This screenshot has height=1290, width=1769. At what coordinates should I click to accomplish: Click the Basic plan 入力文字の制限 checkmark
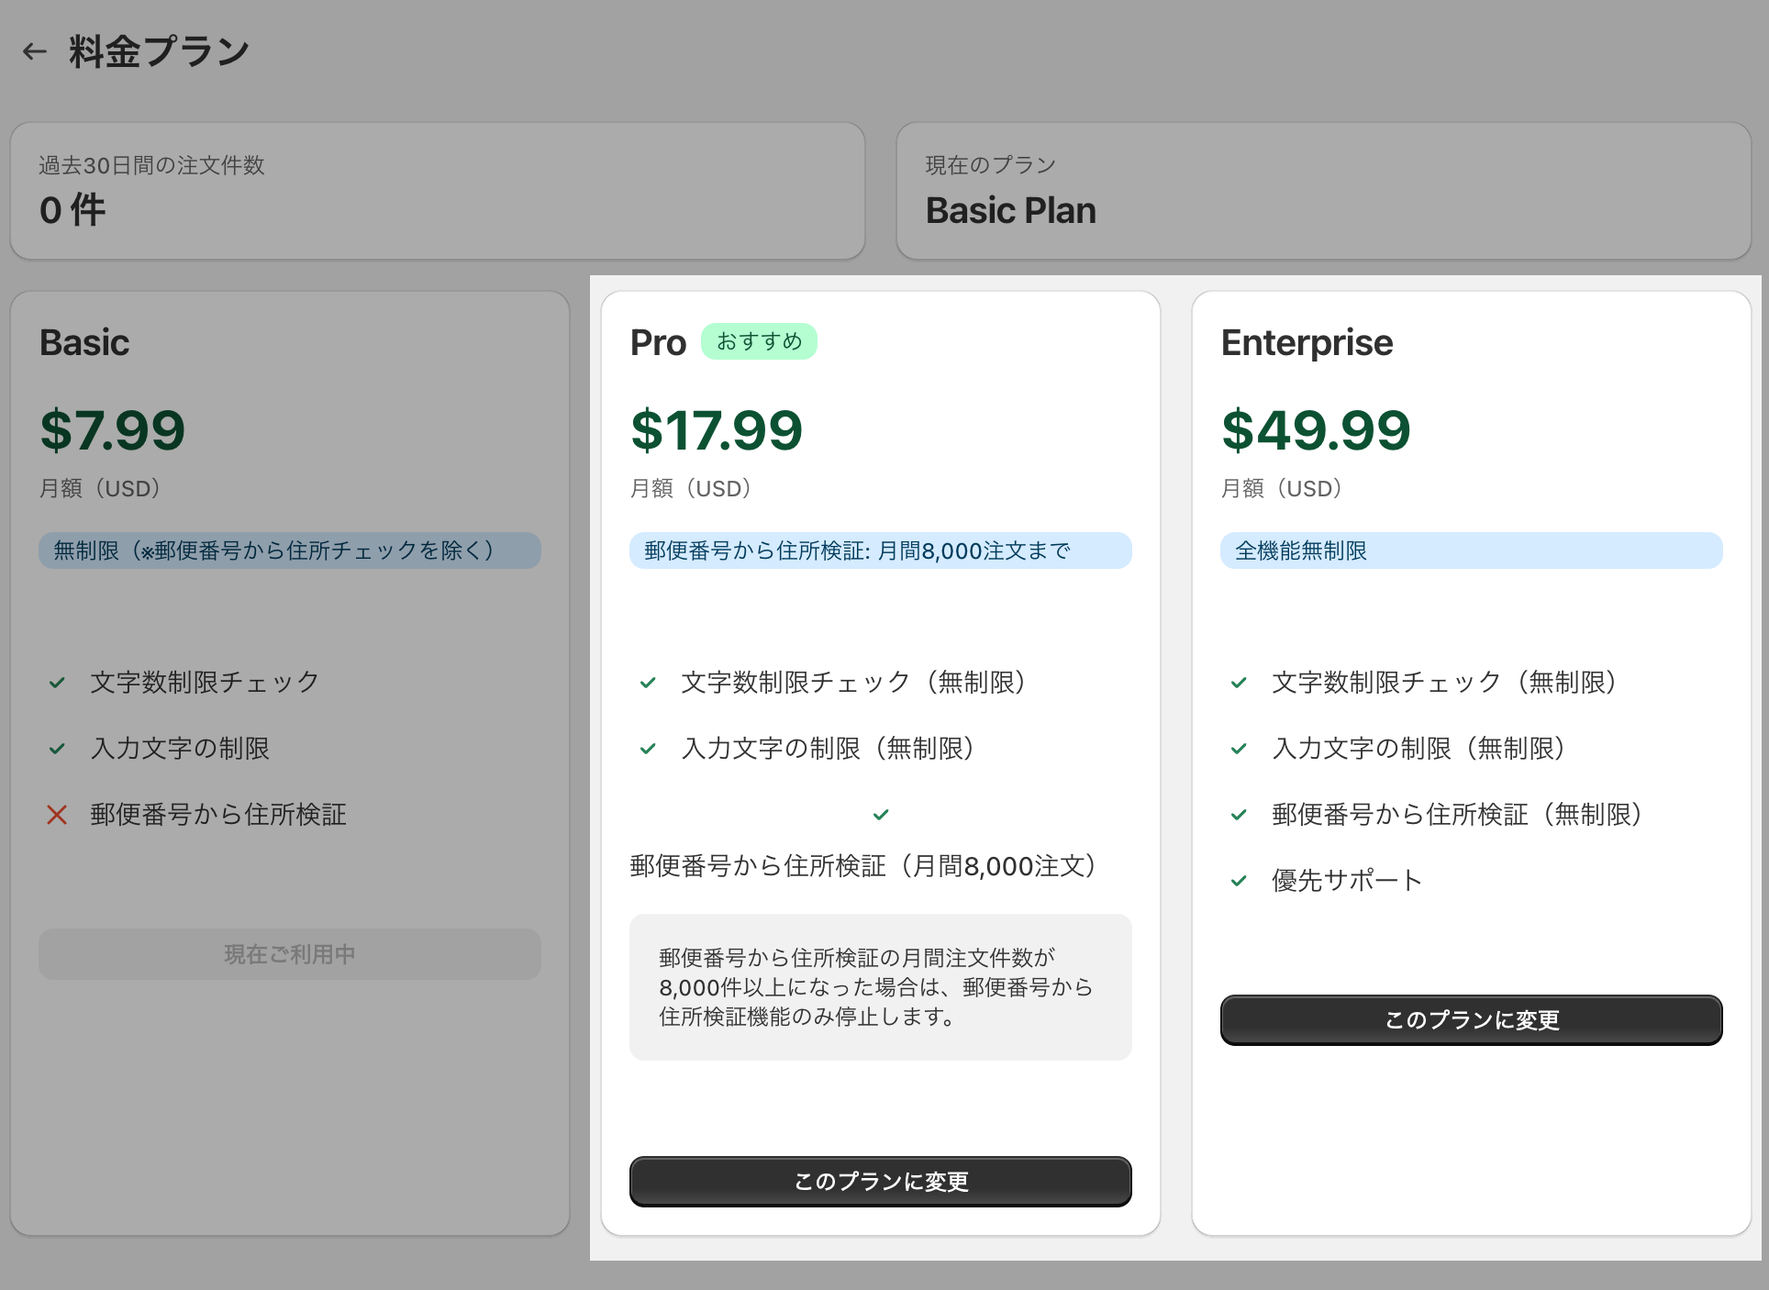coord(57,749)
